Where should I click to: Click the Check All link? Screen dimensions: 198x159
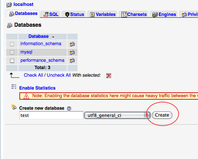34,75
